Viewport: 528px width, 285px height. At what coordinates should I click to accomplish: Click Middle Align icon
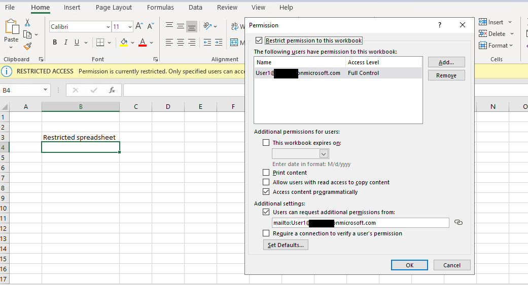click(181, 26)
